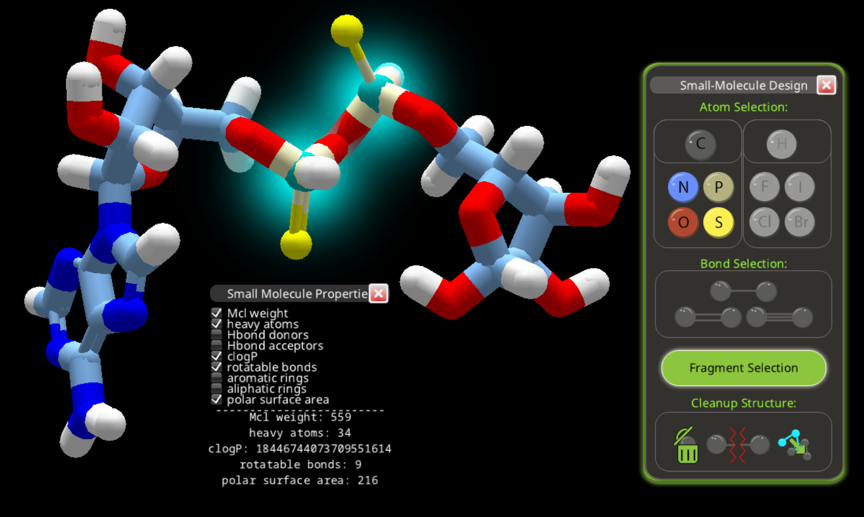The width and height of the screenshot is (864, 517).
Task: Select the Nitrogen atom button
Action: pyautogui.click(x=683, y=187)
